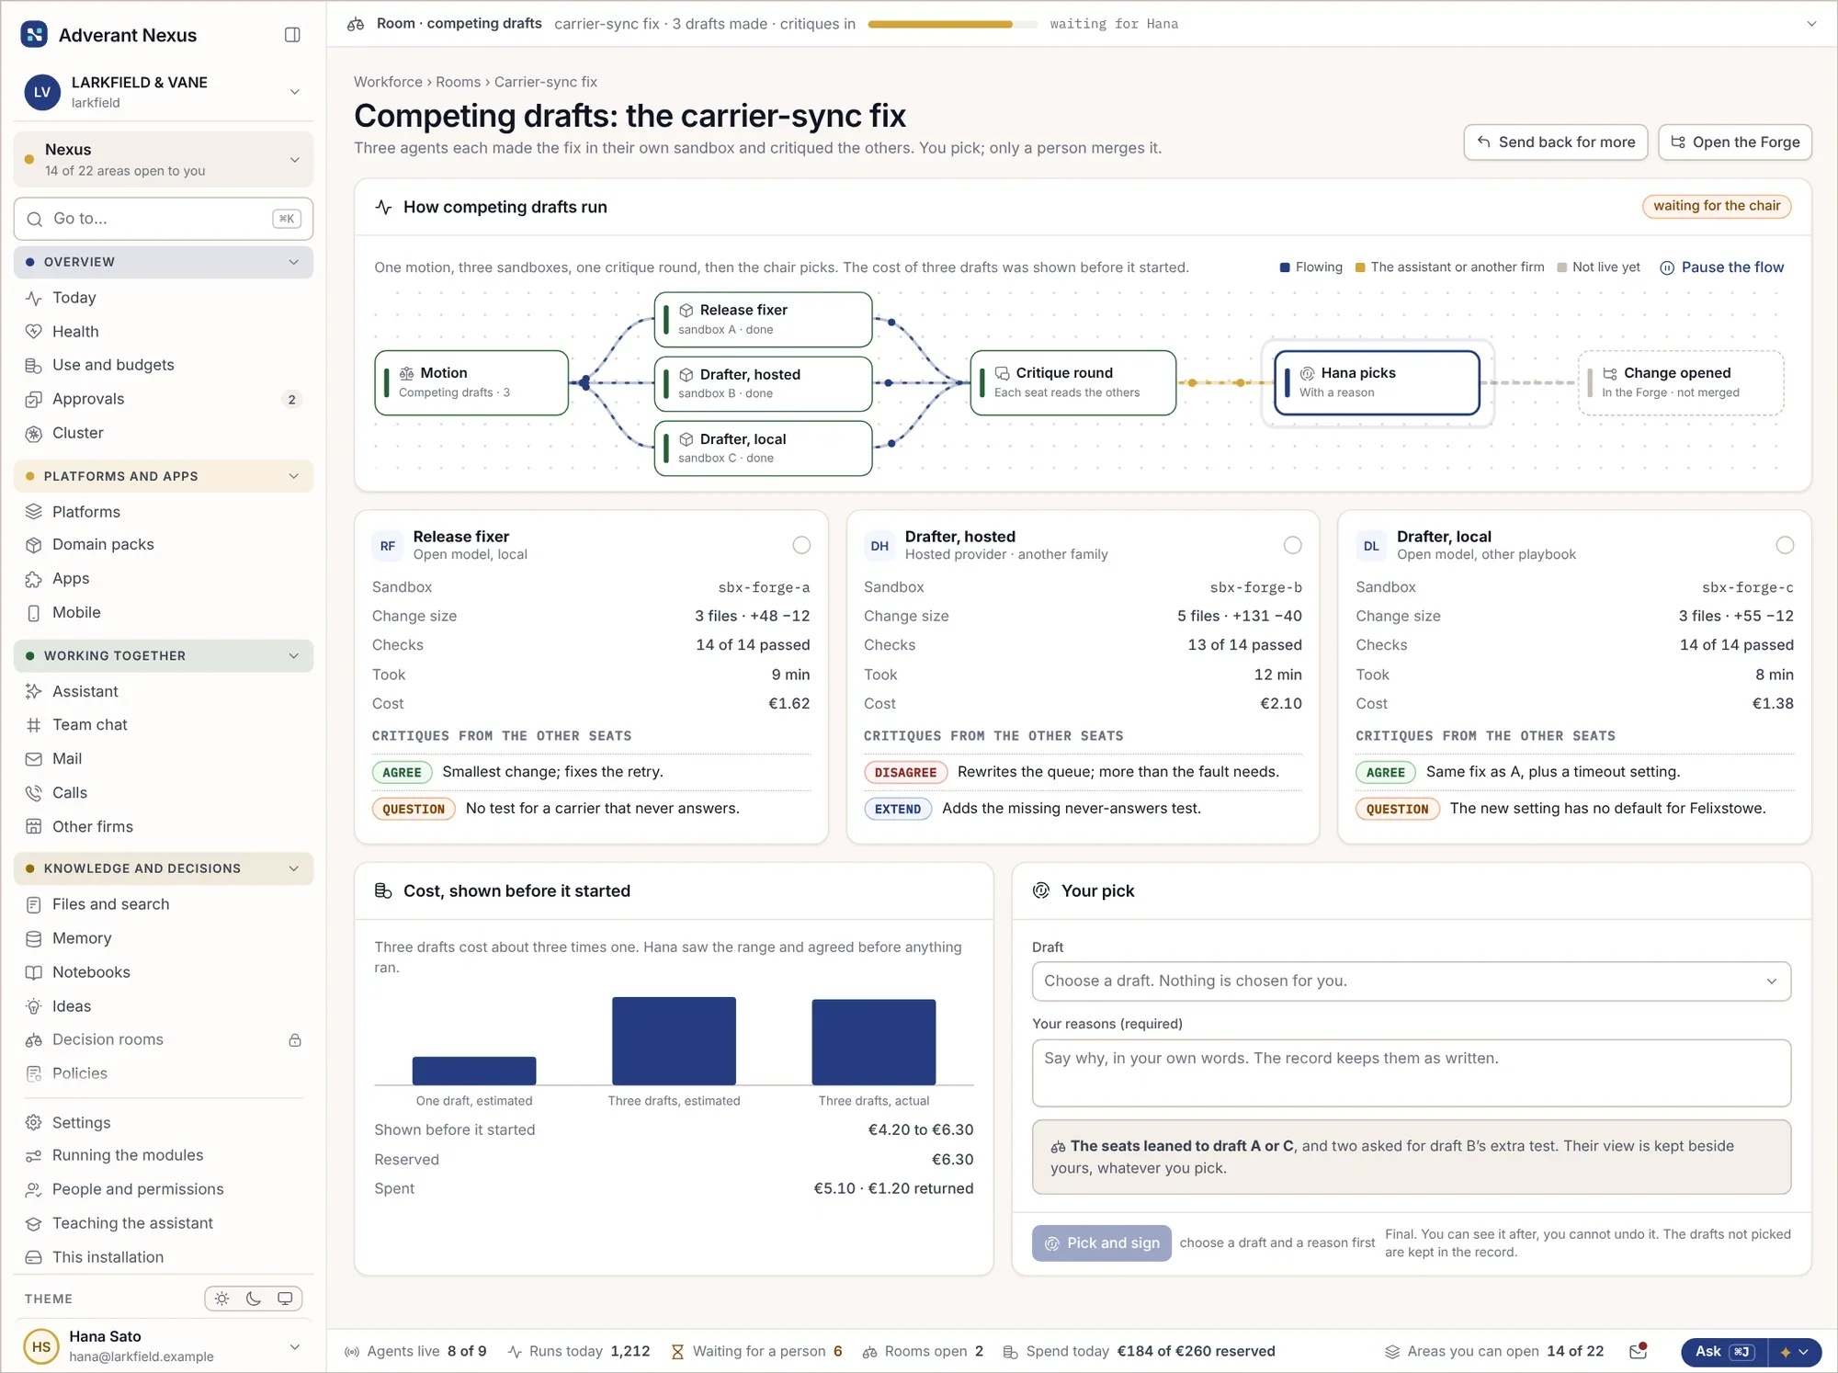The height and width of the screenshot is (1373, 1838).
Task: Open the Choose a draft dropdown
Action: [x=1411, y=982]
